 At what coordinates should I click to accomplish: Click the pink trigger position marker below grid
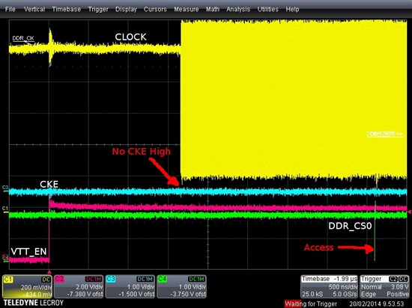point(49,272)
